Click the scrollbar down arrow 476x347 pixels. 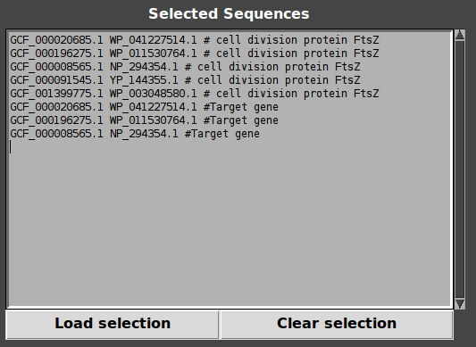pyautogui.click(x=460, y=303)
